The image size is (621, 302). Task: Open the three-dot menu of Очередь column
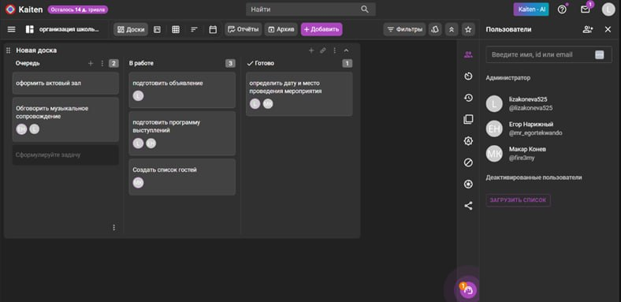(x=102, y=63)
